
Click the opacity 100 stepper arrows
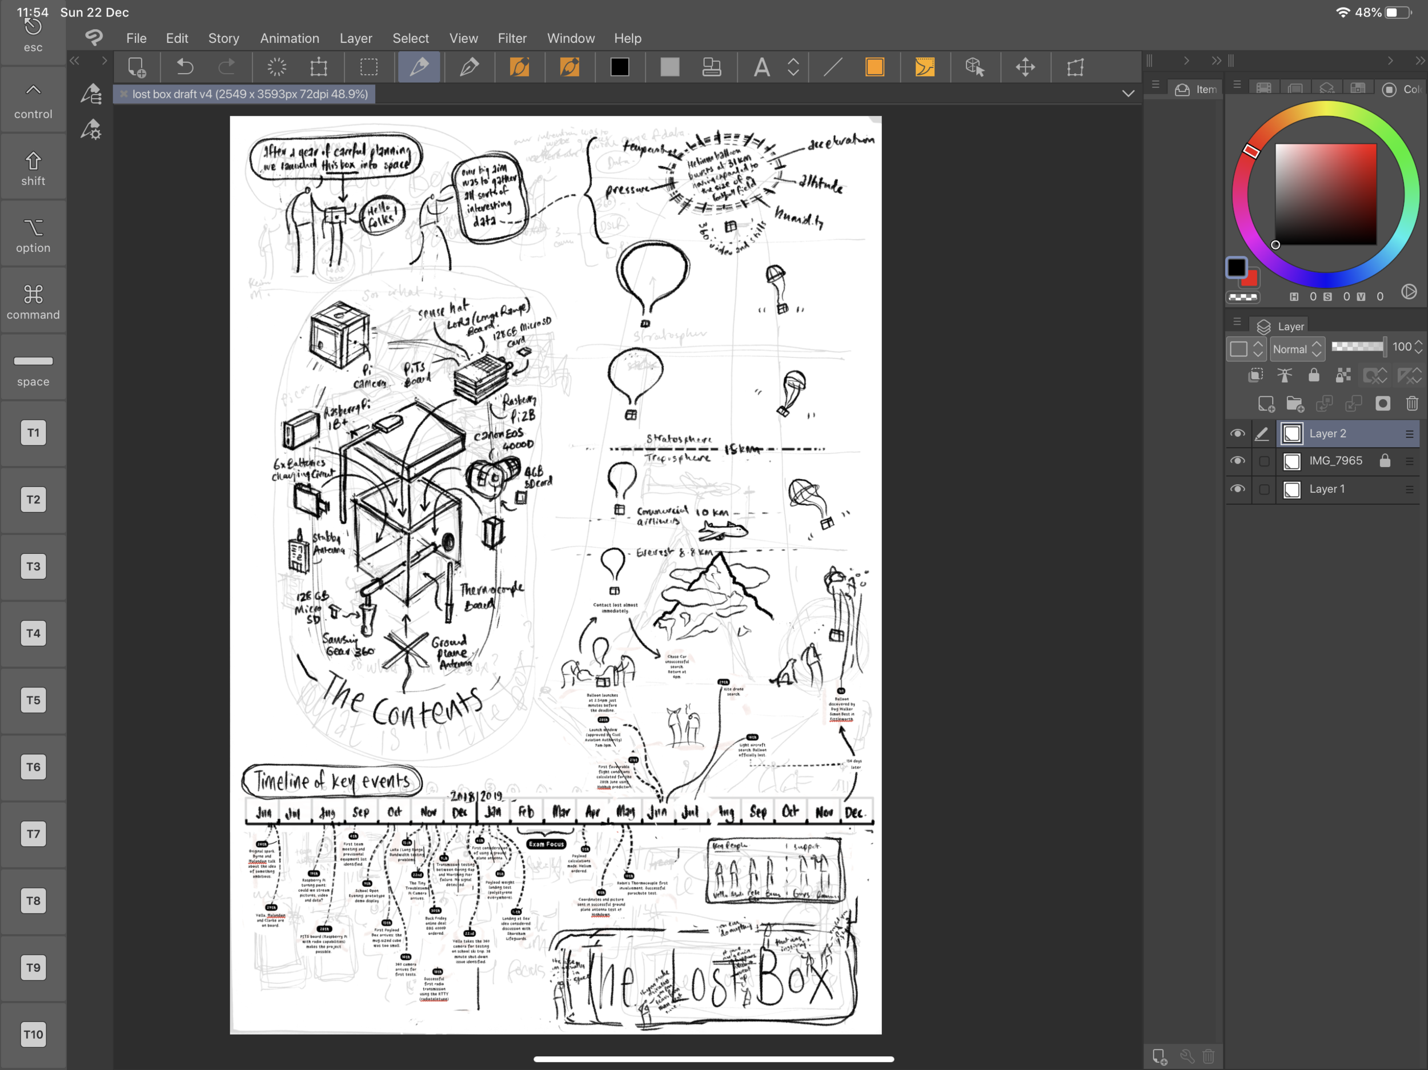pos(1418,347)
